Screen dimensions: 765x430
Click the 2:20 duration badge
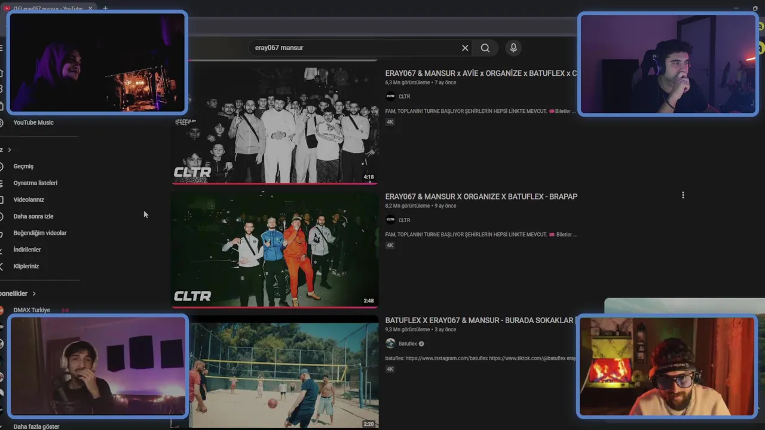[x=369, y=424]
